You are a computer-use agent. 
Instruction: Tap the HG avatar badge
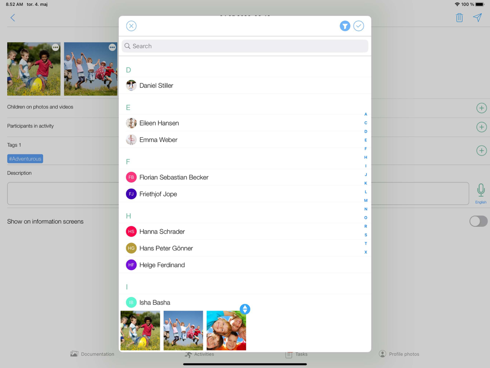[x=131, y=248]
